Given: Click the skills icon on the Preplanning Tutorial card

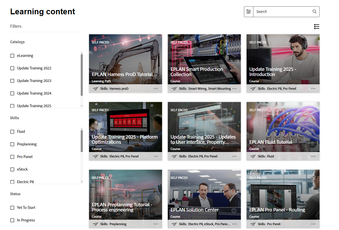Looking at the screenshot, I should tap(95, 224).
